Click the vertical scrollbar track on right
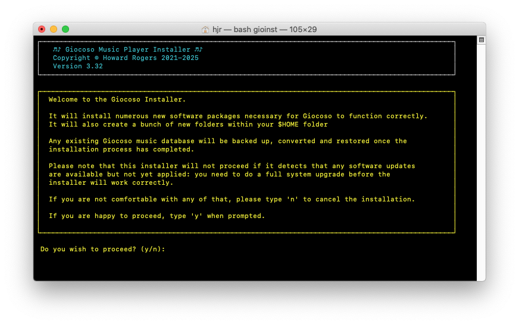 [x=481, y=160]
